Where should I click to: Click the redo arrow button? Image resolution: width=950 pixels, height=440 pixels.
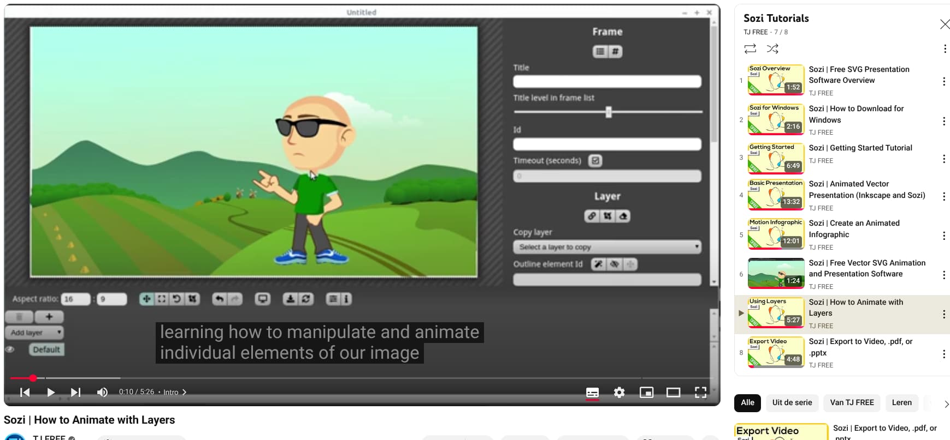point(235,299)
